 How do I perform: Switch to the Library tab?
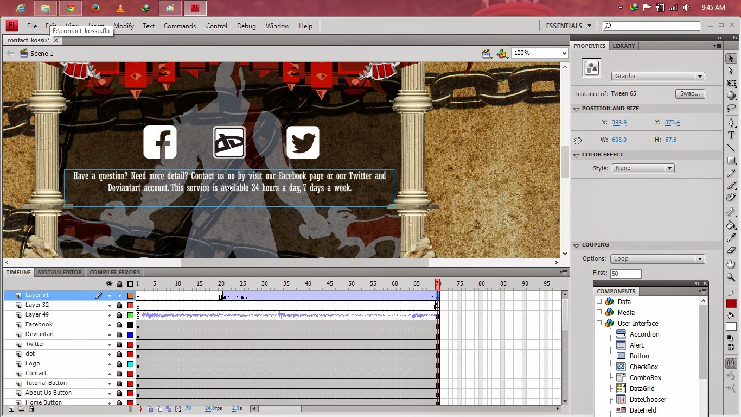[x=624, y=46]
